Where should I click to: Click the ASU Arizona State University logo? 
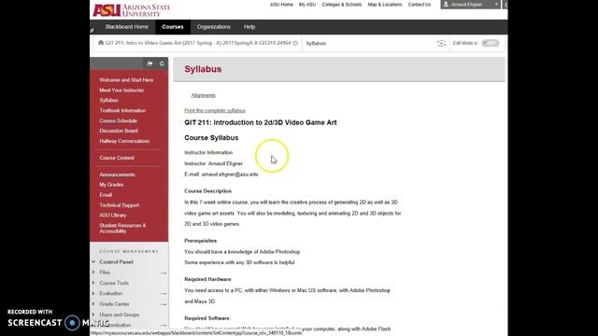pos(131,10)
